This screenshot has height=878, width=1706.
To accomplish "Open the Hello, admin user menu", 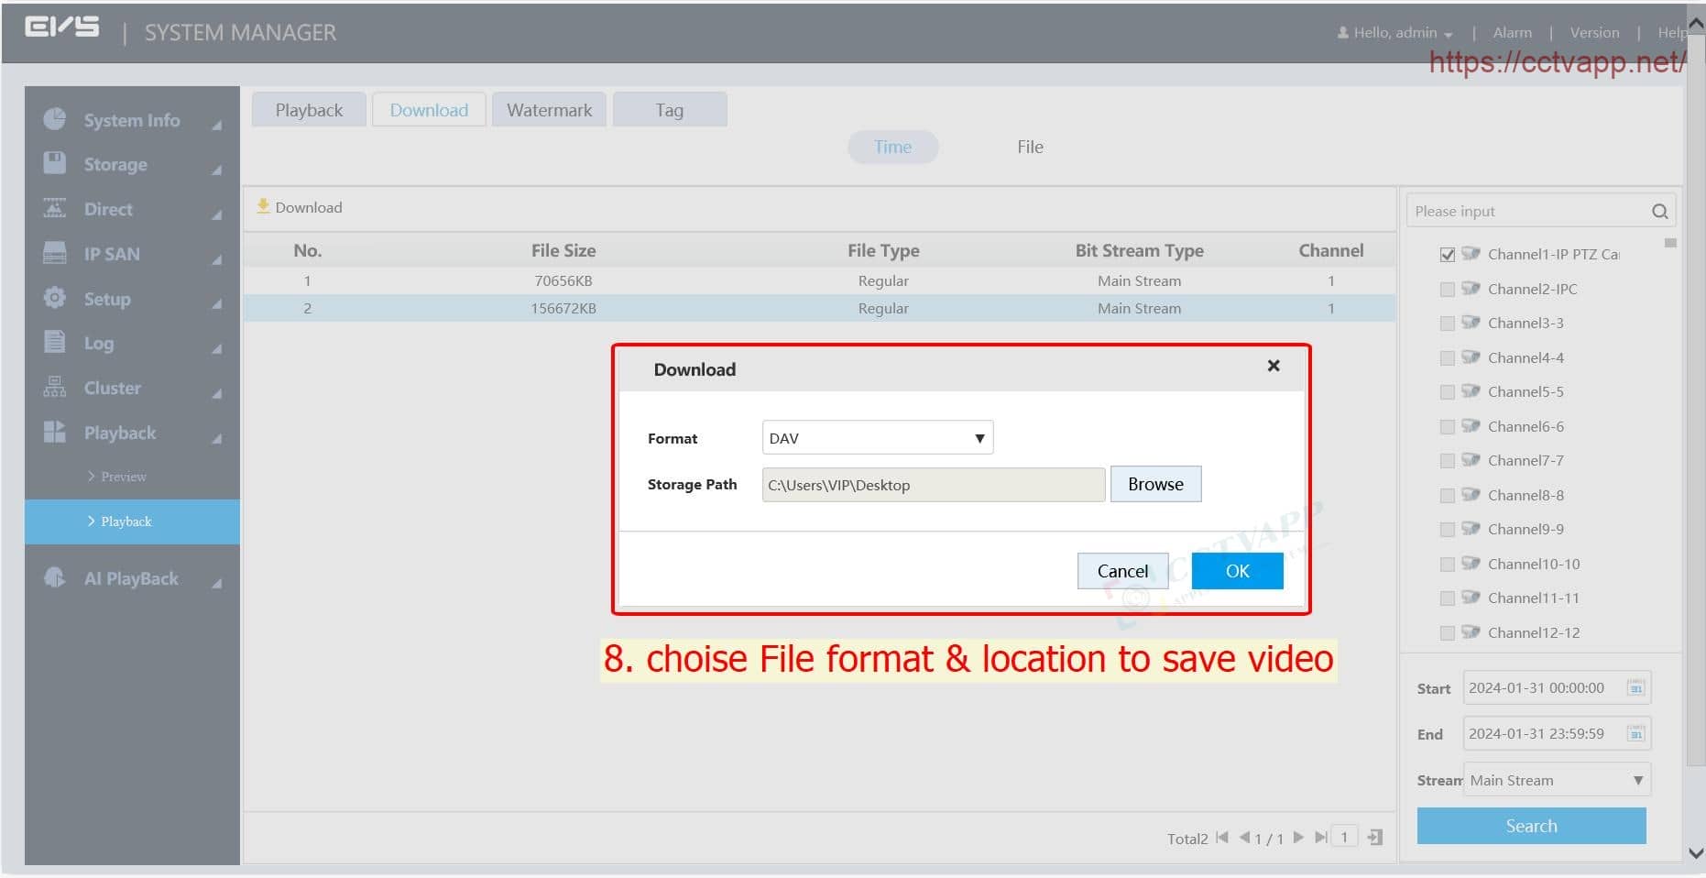I will [1395, 33].
